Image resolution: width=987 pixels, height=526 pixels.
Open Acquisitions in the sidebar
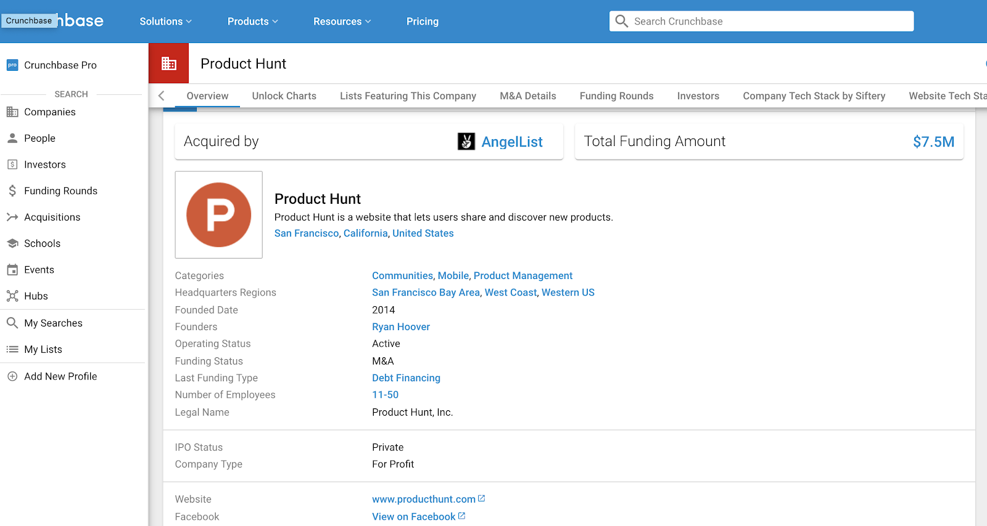coord(52,217)
